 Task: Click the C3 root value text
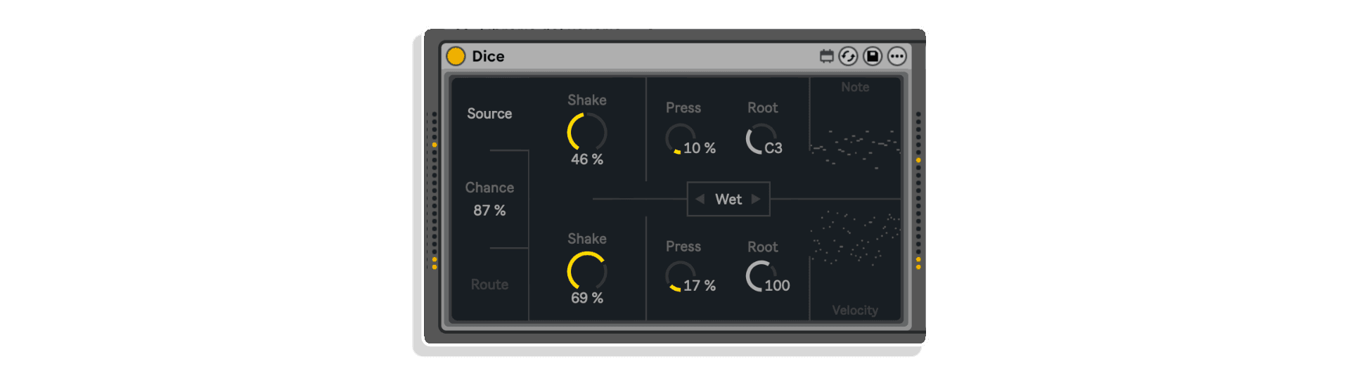tap(773, 148)
